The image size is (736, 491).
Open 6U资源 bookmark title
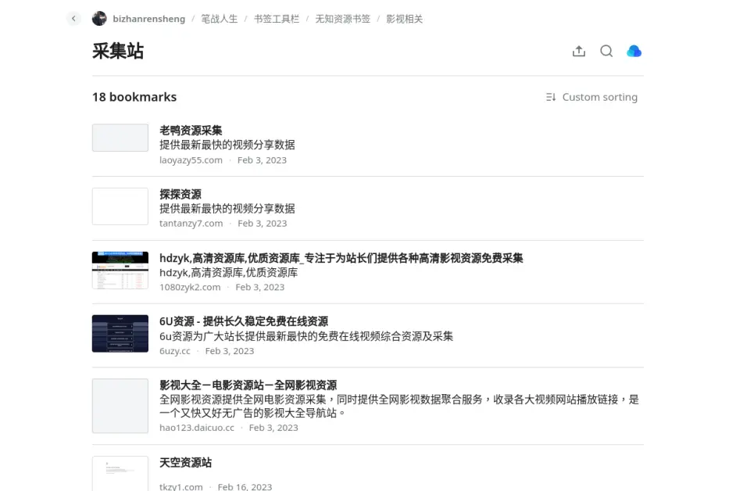(x=243, y=321)
